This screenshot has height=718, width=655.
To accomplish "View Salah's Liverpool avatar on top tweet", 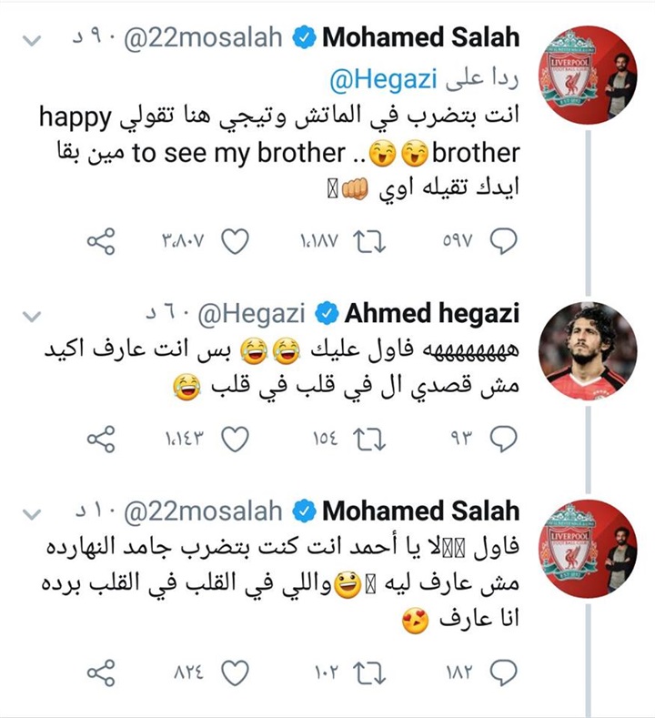I will (x=588, y=76).
